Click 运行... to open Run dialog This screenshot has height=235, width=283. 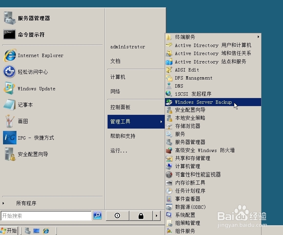[119, 150]
